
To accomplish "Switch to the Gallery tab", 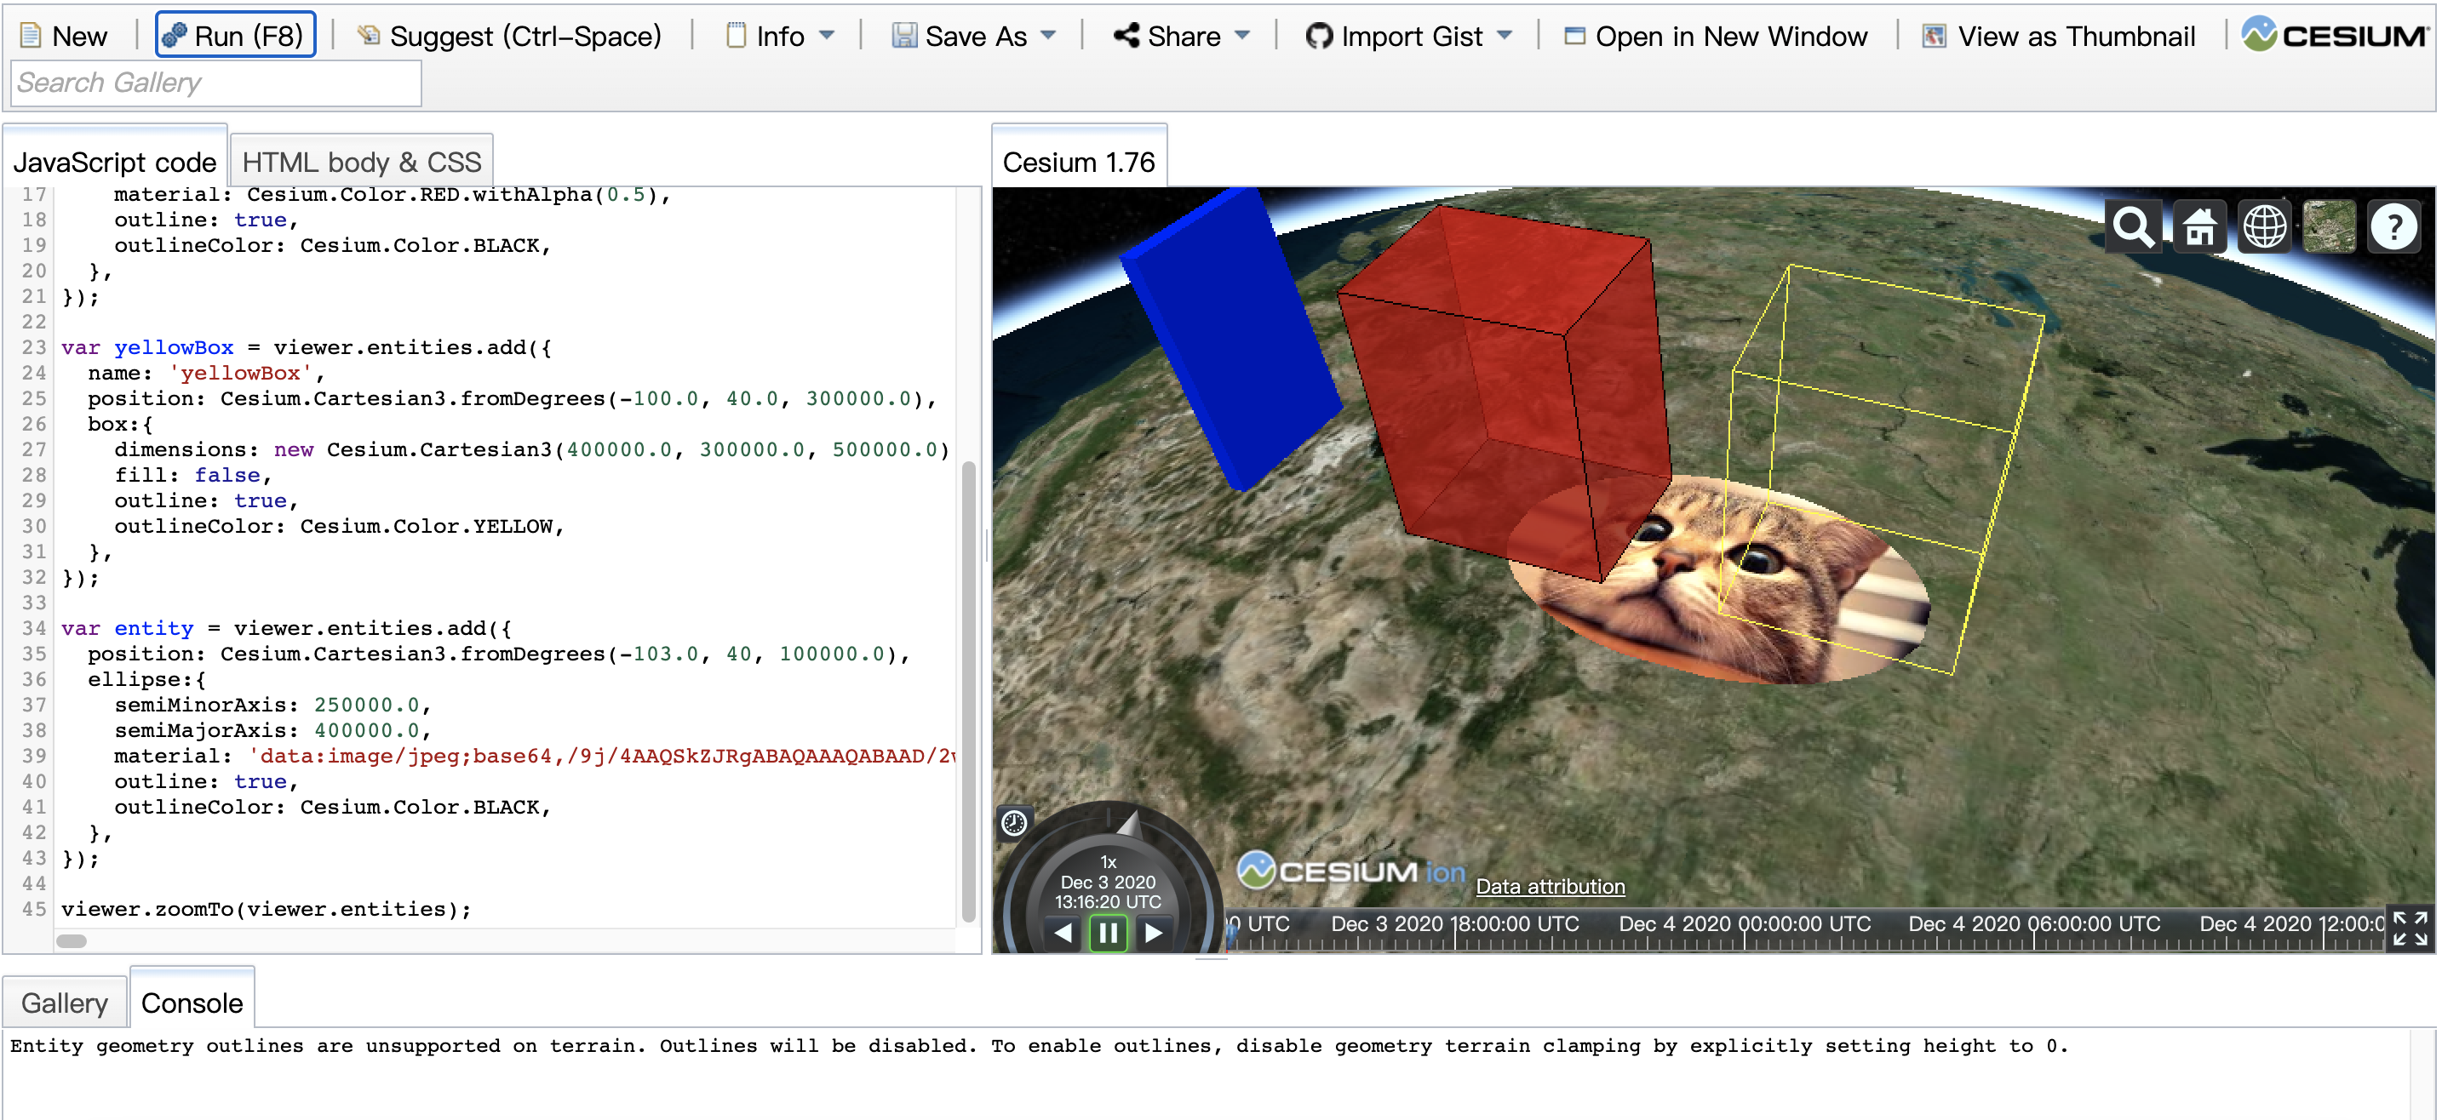I will coord(65,1003).
